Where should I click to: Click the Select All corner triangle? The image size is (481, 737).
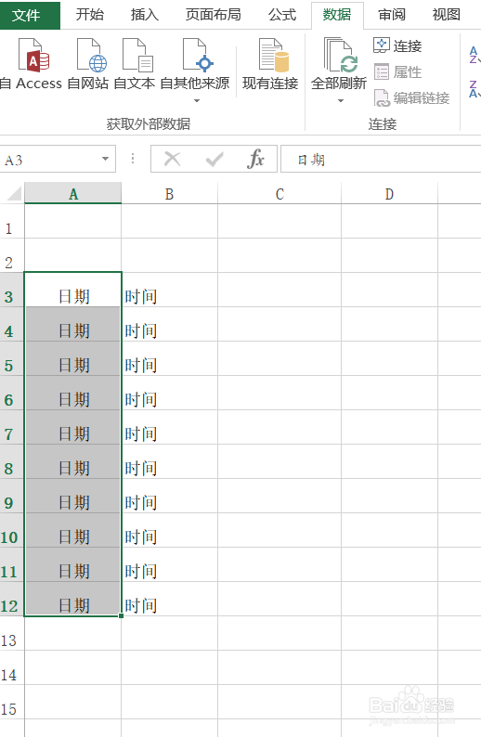(x=14, y=193)
